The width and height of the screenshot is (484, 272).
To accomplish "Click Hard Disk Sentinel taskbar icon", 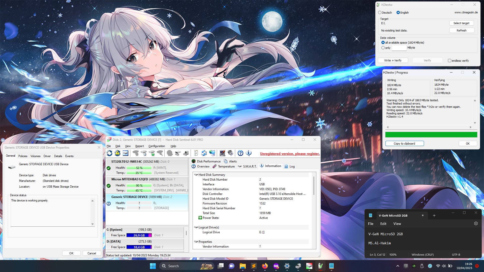I will point(309,266).
